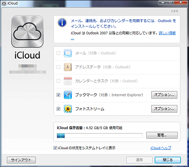Click the ブックマーク (Internet Explorer) label
The image size is (189, 167).
[109, 95]
